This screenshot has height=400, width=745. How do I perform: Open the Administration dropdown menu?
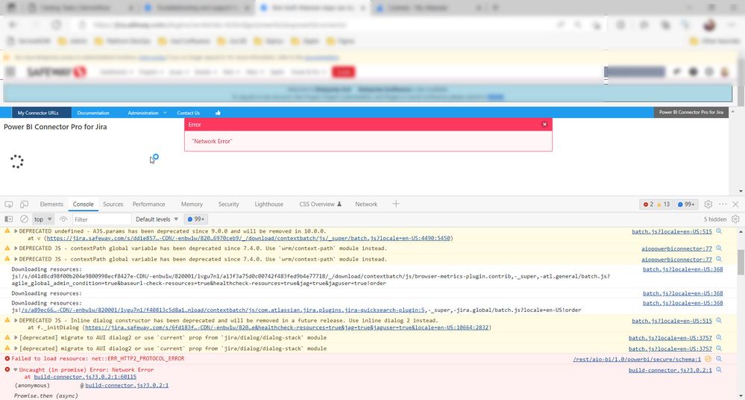[x=147, y=113]
